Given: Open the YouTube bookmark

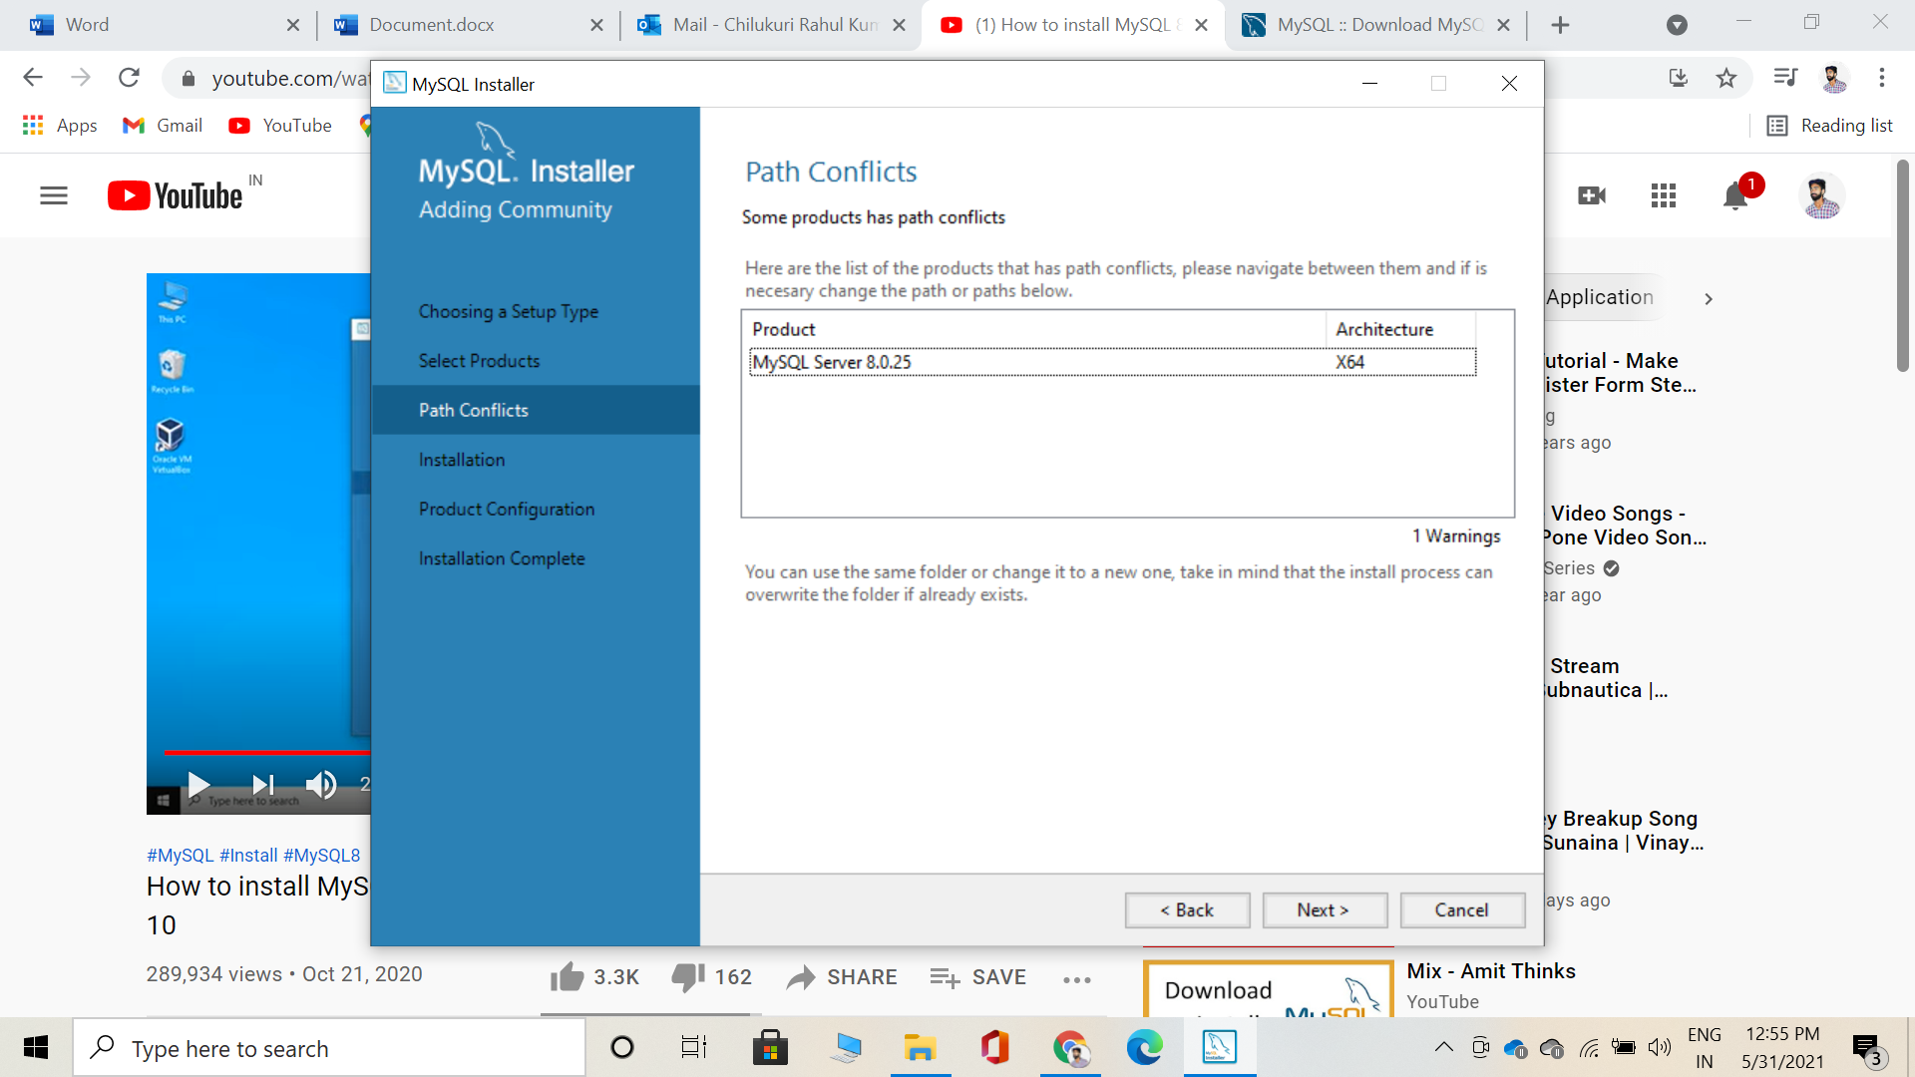Looking at the screenshot, I should tap(280, 126).
